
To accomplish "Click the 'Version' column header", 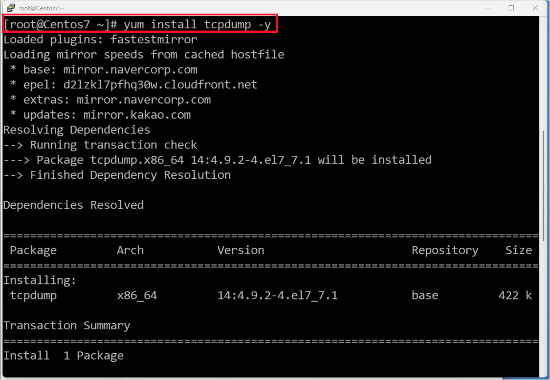I will pos(241,250).
